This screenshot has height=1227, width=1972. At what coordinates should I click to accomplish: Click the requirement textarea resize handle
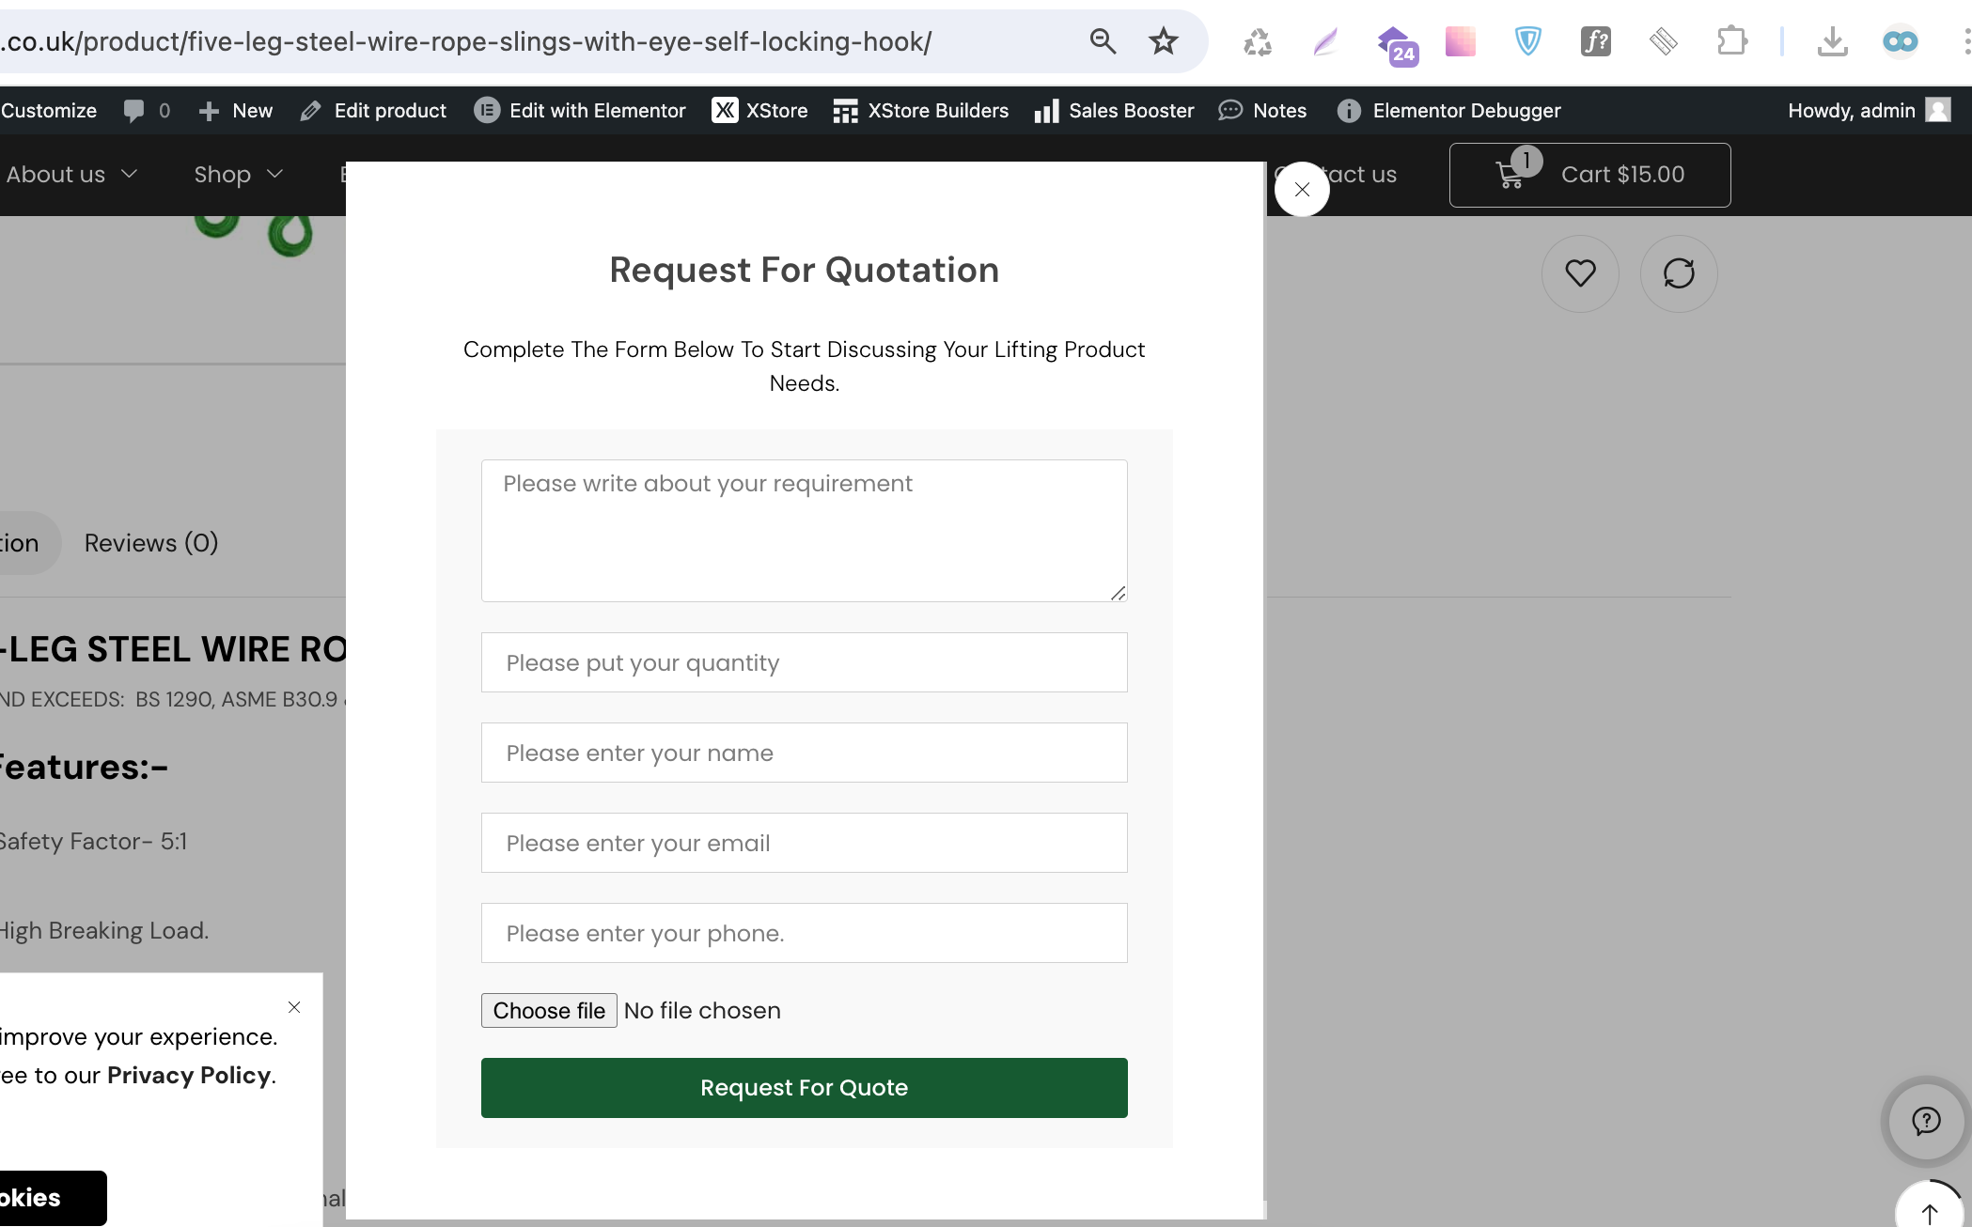coord(1118,593)
